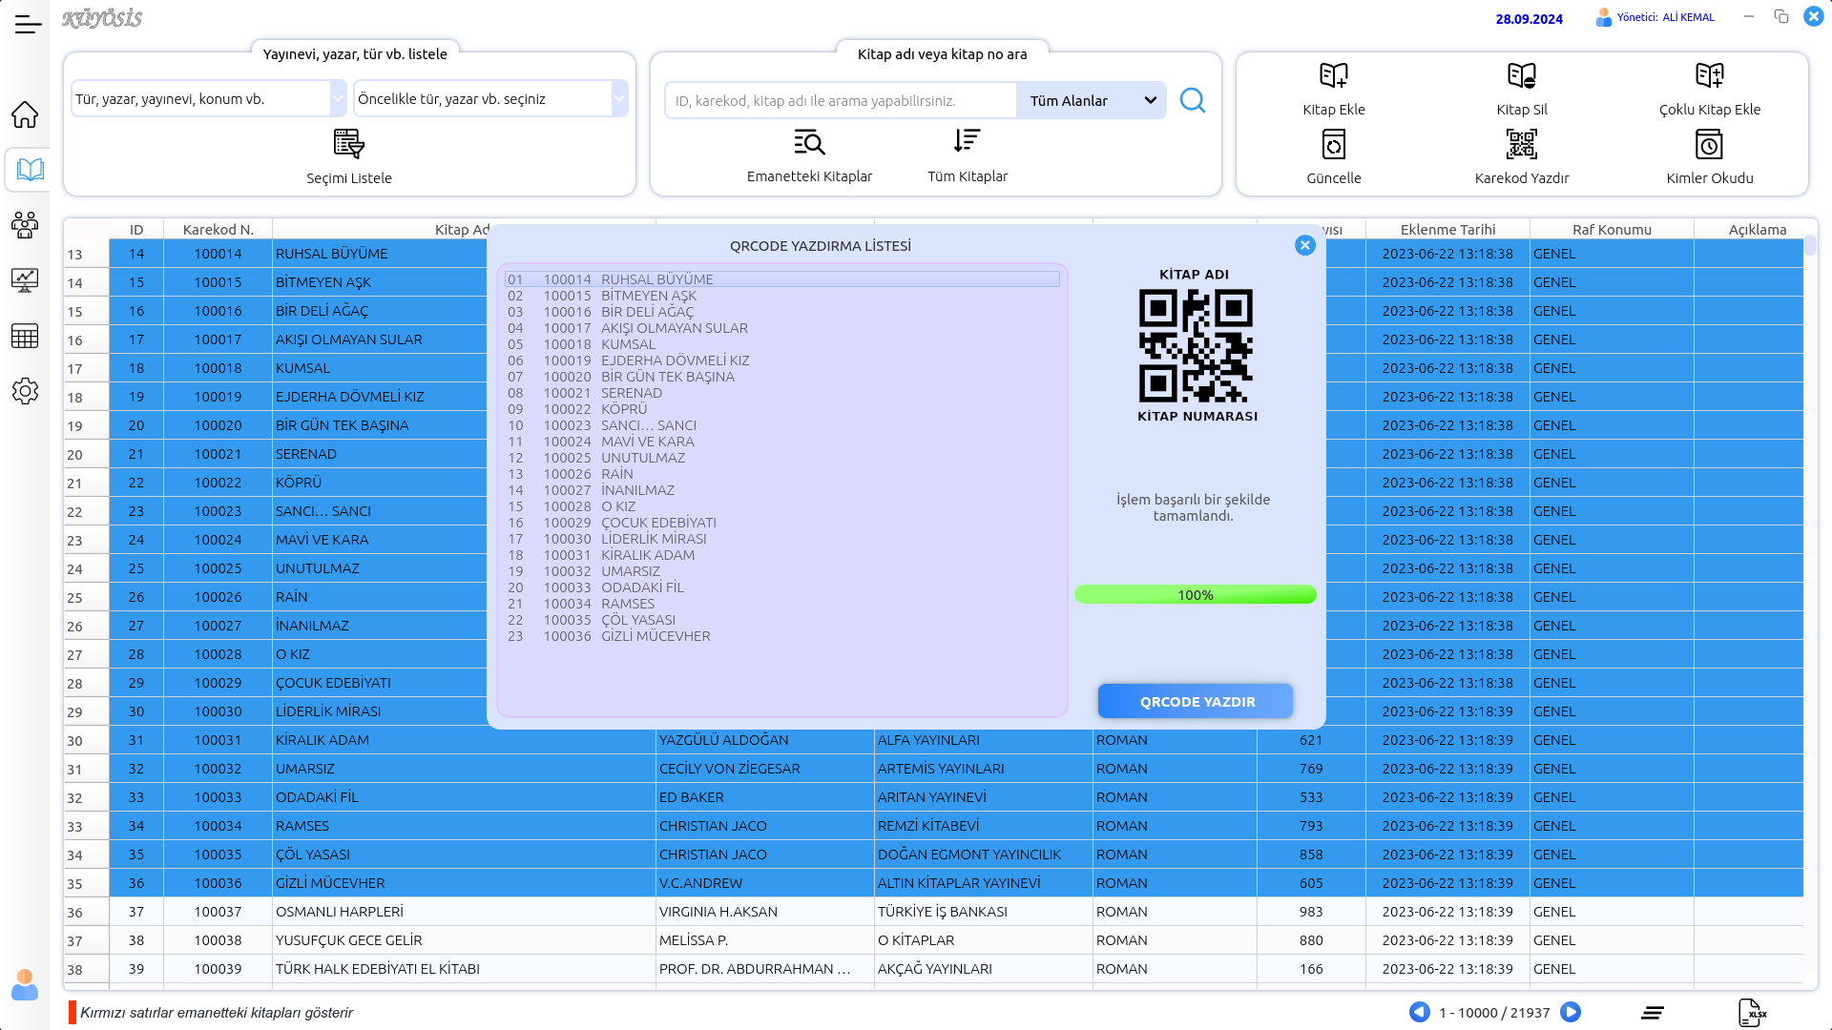Show Emanetteki Kitaplar list
Viewport: 1832px width, 1030px height.
pos(809,143)
